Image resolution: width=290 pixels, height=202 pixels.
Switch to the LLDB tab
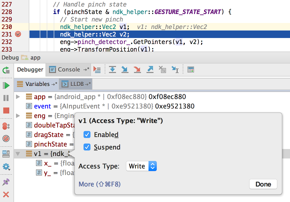(74, 84)
